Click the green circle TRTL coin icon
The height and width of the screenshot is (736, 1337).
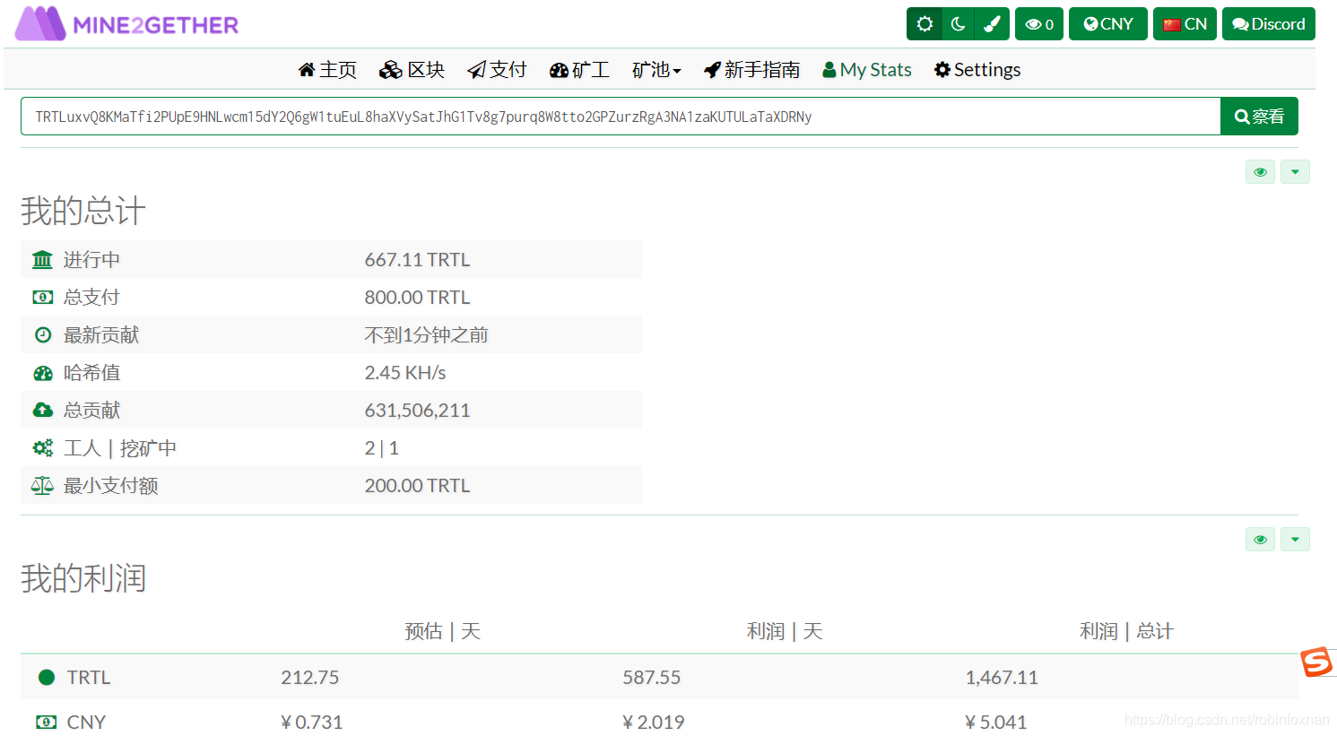click(47, 678)
